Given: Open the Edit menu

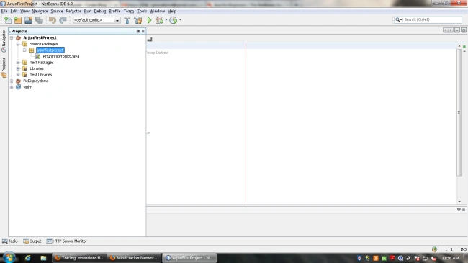Looking at the screenshot, I should tap(14, 11).
